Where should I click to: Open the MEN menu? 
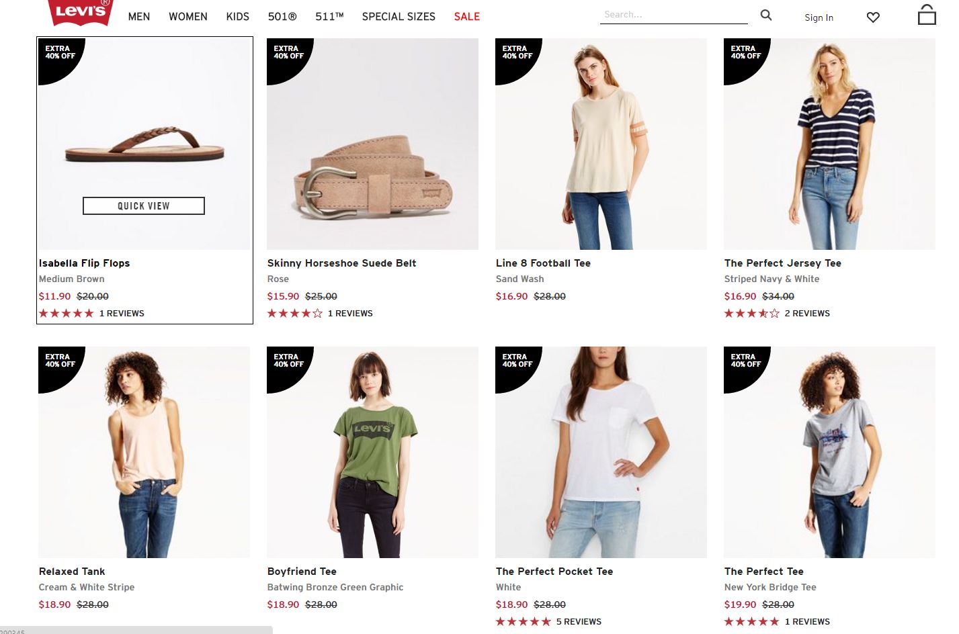pyautogui.click(x=139, y=17)
